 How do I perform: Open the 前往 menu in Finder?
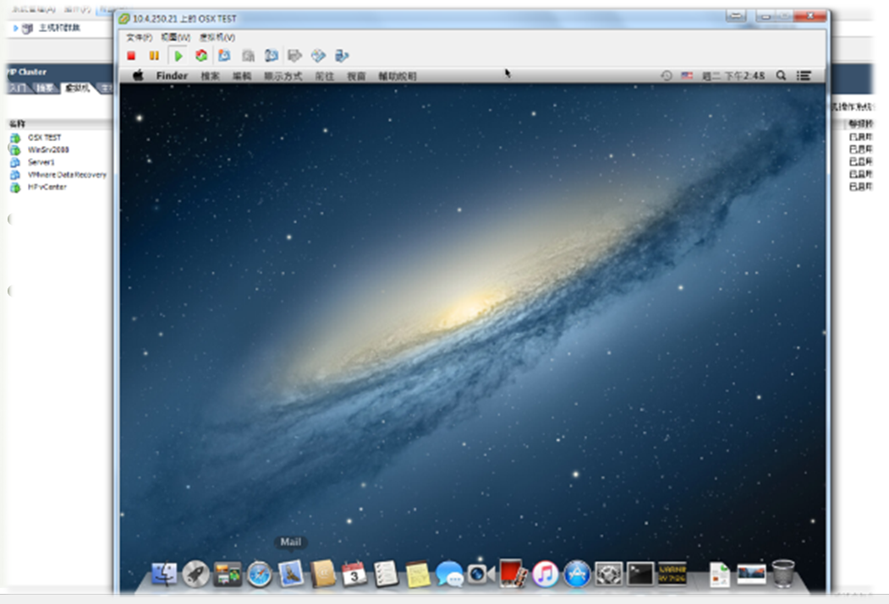point(324,76)
